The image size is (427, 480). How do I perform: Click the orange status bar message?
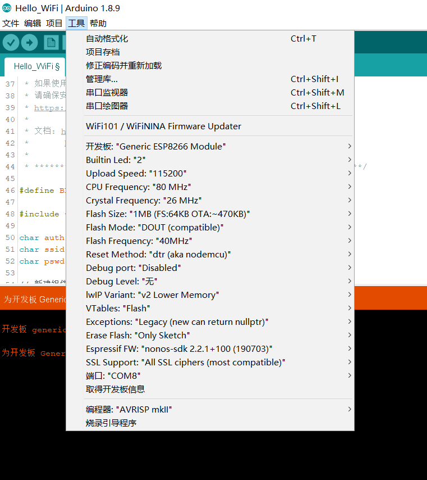click(34, 299)
